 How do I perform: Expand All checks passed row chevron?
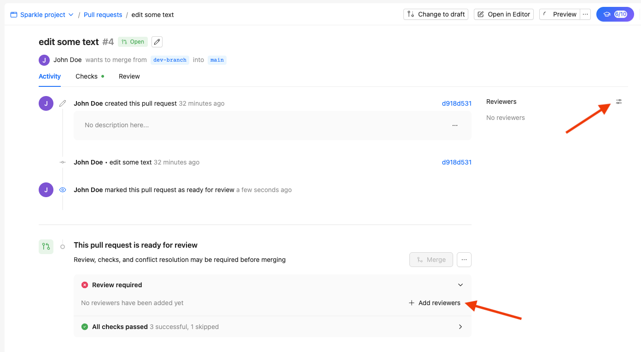pyautogui.click(x=460, y=327)
